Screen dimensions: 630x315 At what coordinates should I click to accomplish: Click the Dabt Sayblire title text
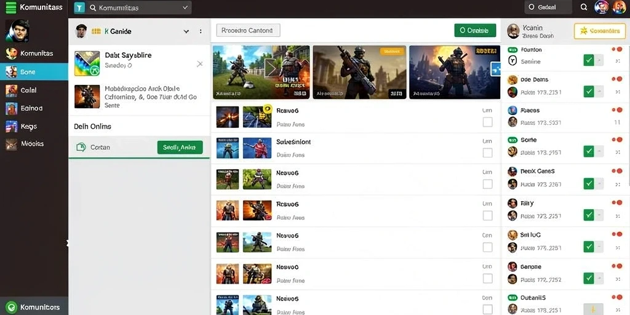point(128,55)
